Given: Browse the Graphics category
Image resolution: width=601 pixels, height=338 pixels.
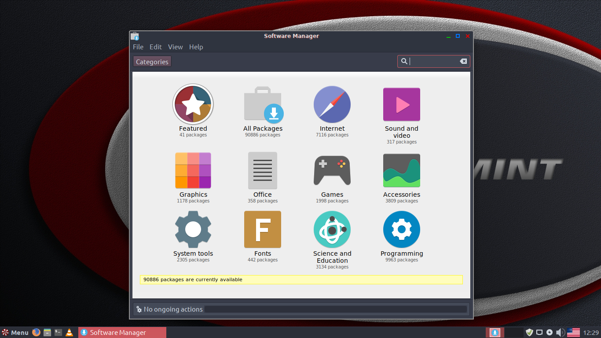Looking at the screenshot, I should pos(193,177).
